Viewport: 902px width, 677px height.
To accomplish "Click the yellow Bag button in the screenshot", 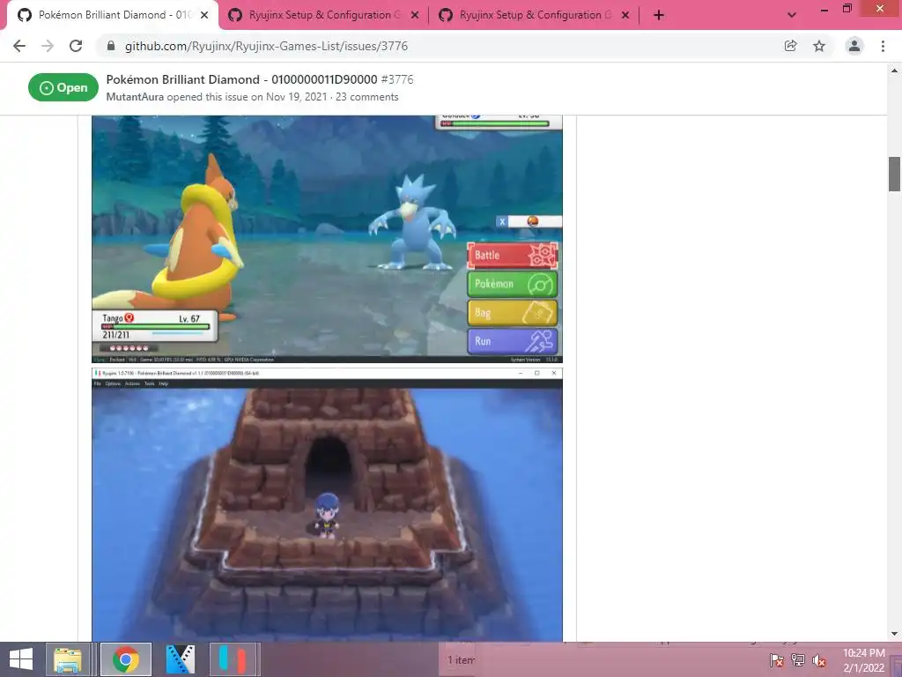I will 513,313.
